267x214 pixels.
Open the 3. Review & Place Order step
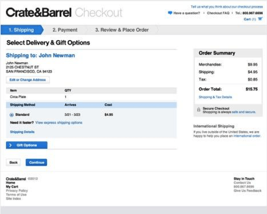click(122, 30)
